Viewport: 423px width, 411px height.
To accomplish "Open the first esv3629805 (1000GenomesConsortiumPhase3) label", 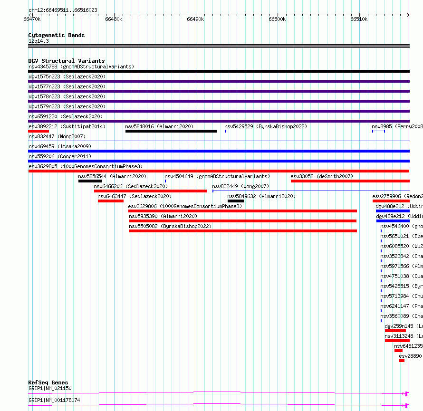I will coord(86,166).
